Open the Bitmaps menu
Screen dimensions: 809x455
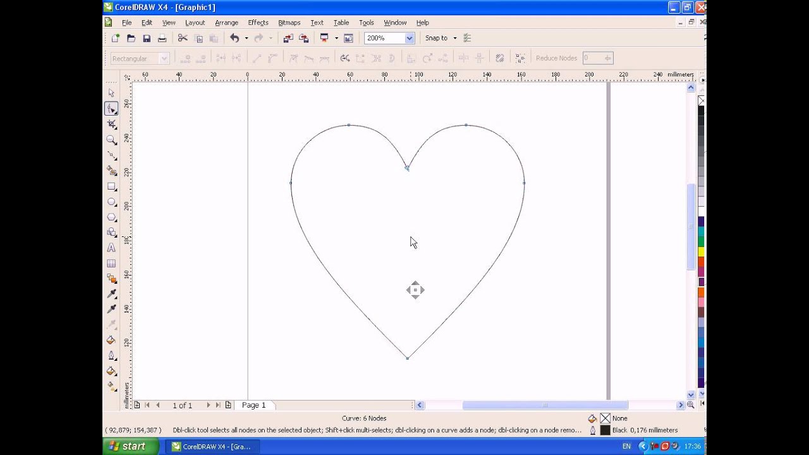tap(289, 23)
